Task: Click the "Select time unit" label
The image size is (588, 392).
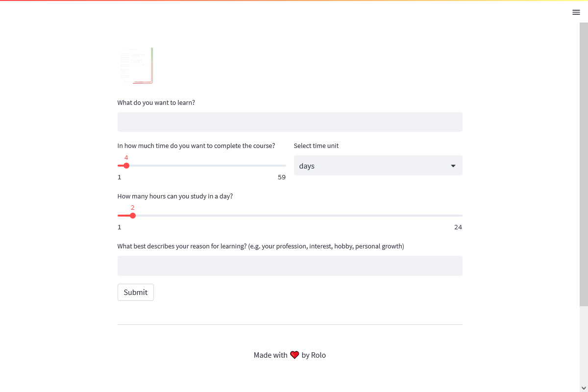Action: tap(316, 146)
